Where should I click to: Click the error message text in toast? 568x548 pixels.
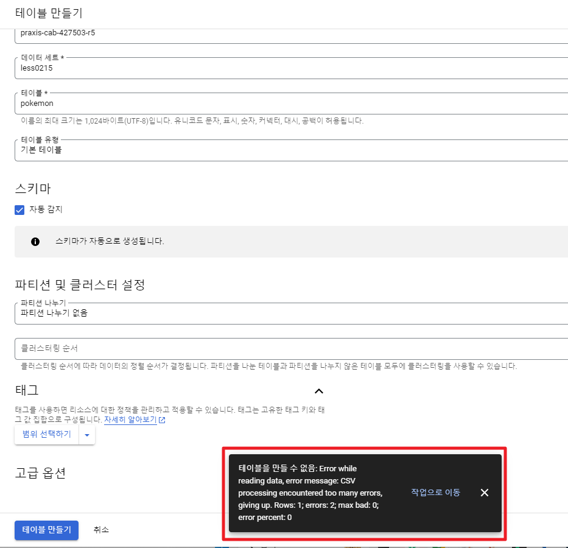(310, 493)
